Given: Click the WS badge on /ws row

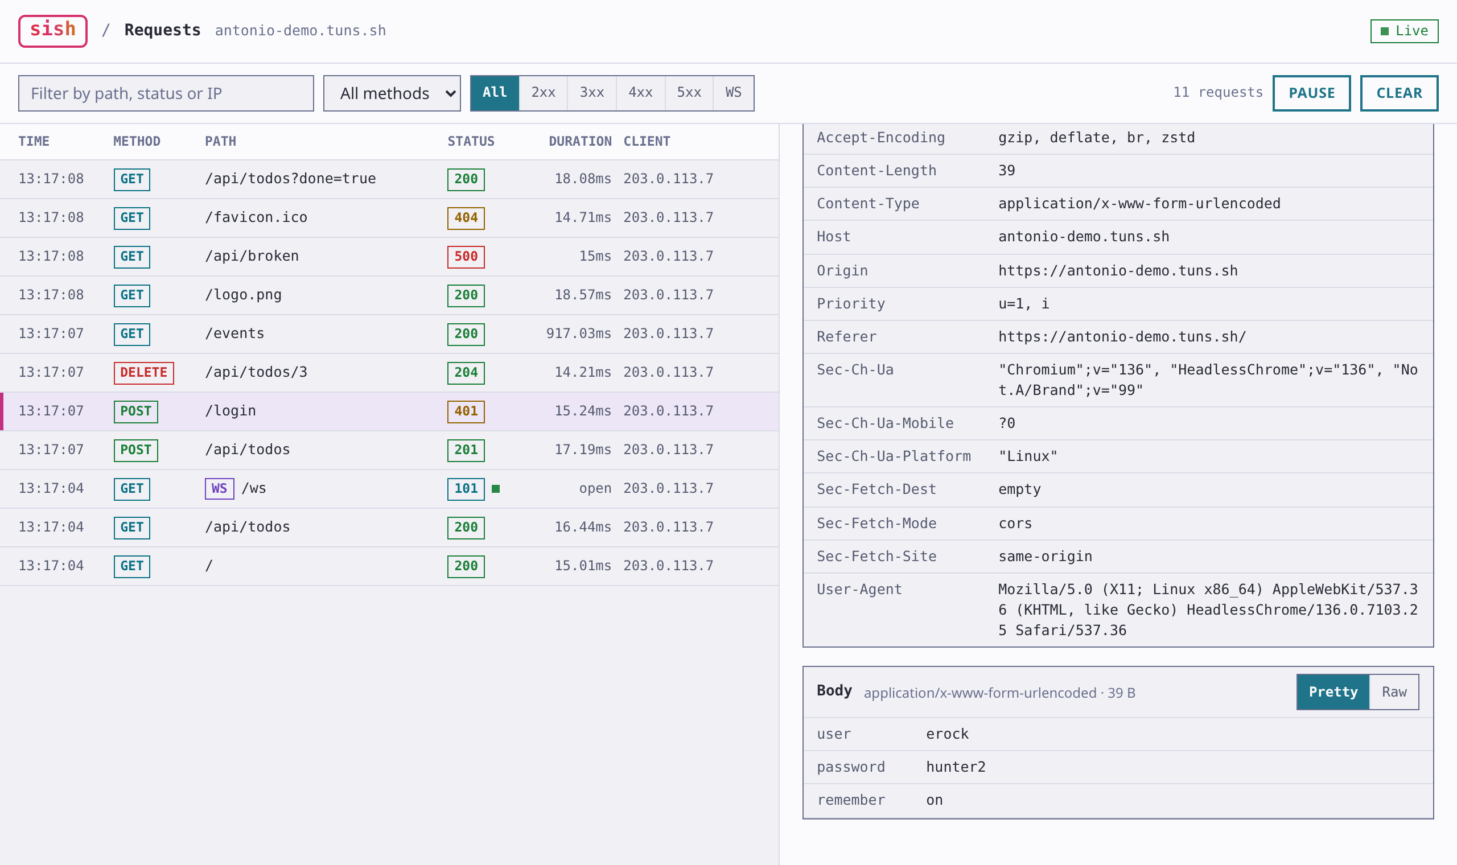Looking at the screenshot, I should click(219, 488).
